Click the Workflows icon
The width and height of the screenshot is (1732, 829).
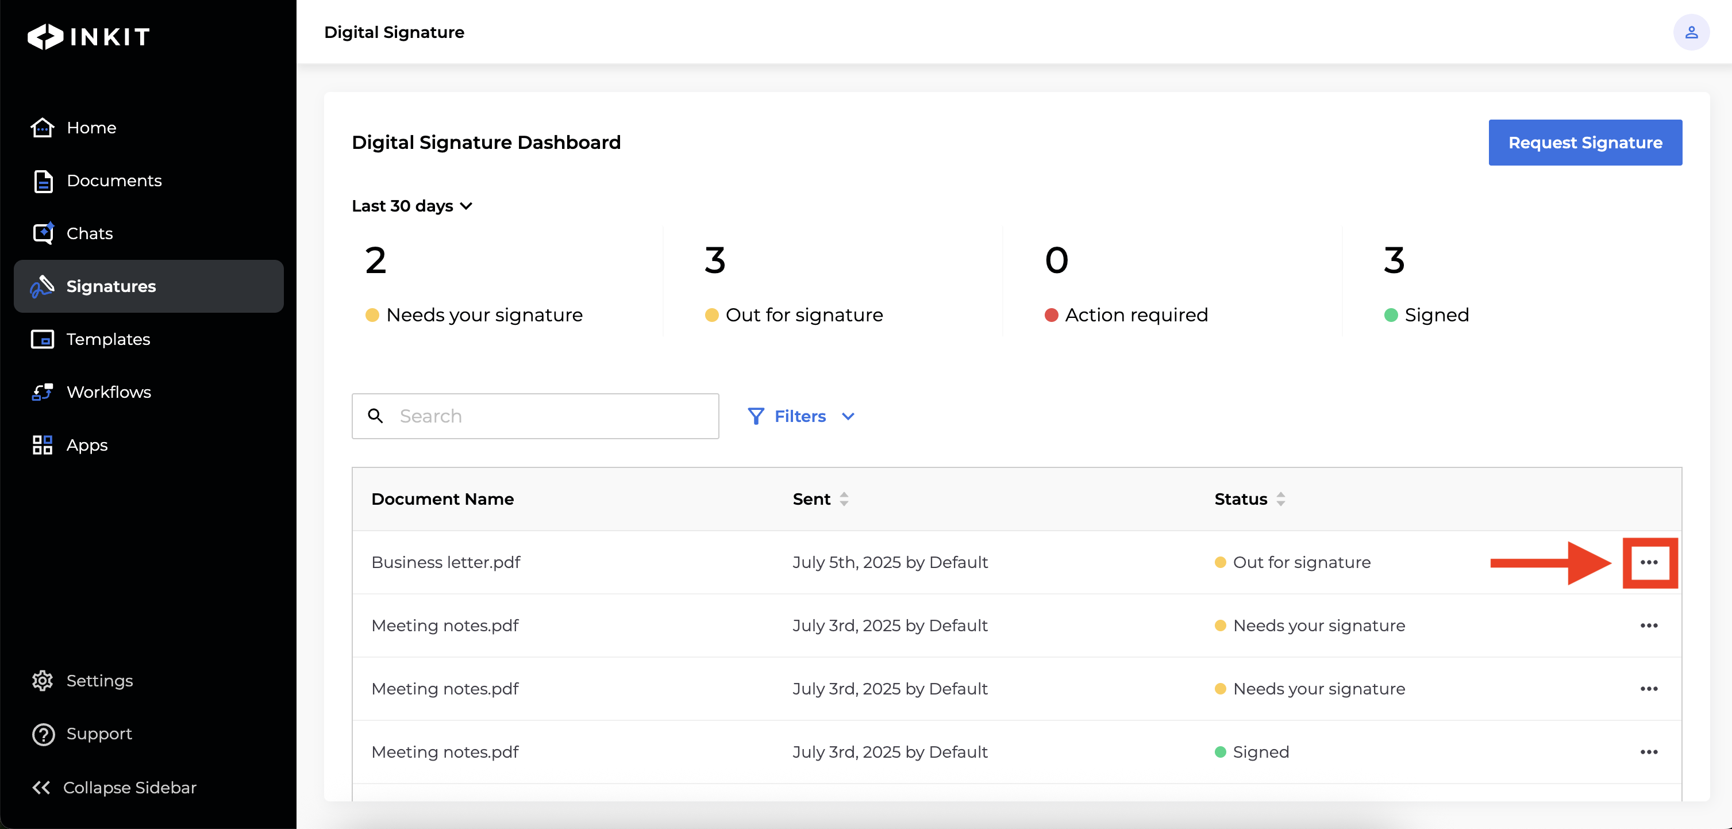[x=43, y=392]
